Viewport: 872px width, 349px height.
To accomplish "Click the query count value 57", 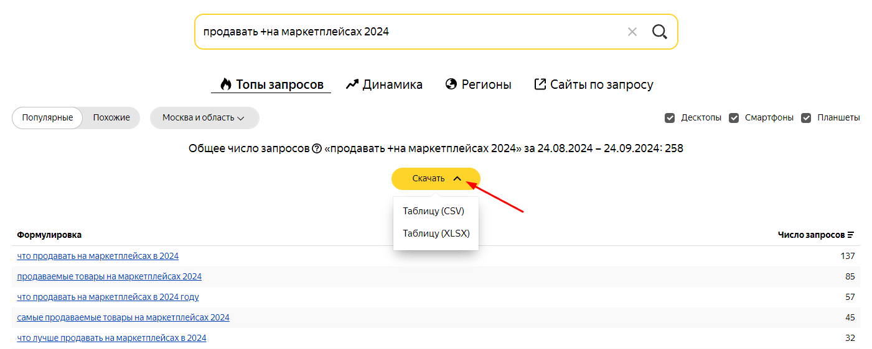I will tap(850, 297).
